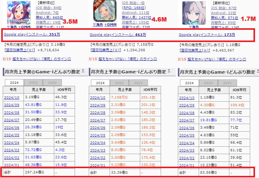Image resolution: width=259 pixels, height=178 pixels.
Task: Select 2023 tab above the 3.19億G table
Action: tap(33, 83)
